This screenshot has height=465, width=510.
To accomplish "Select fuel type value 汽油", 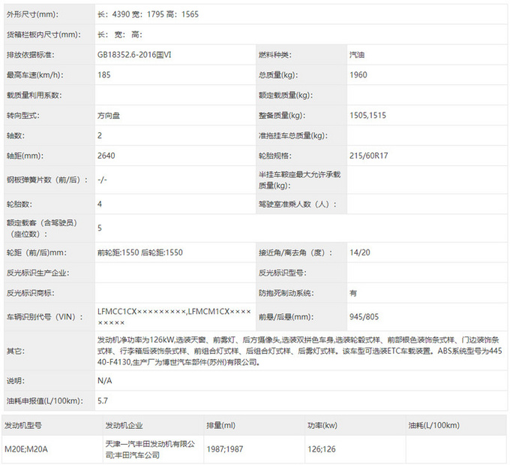I will coord(357,55).
